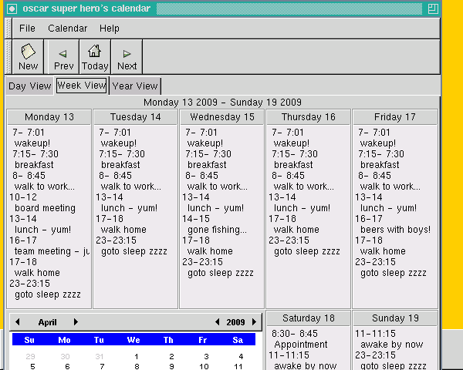This screenshot has height=370, width=463.
Task: Open the File menu
Action: click(x=27, y=29)
